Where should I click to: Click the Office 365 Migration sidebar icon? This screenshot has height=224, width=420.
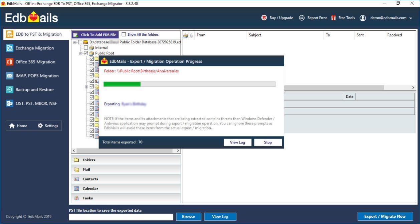pyautogui.click(x=10, y=62)
